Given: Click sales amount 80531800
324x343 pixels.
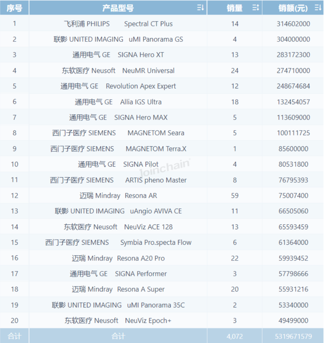Looking at the screenshot, I should 293,164.
